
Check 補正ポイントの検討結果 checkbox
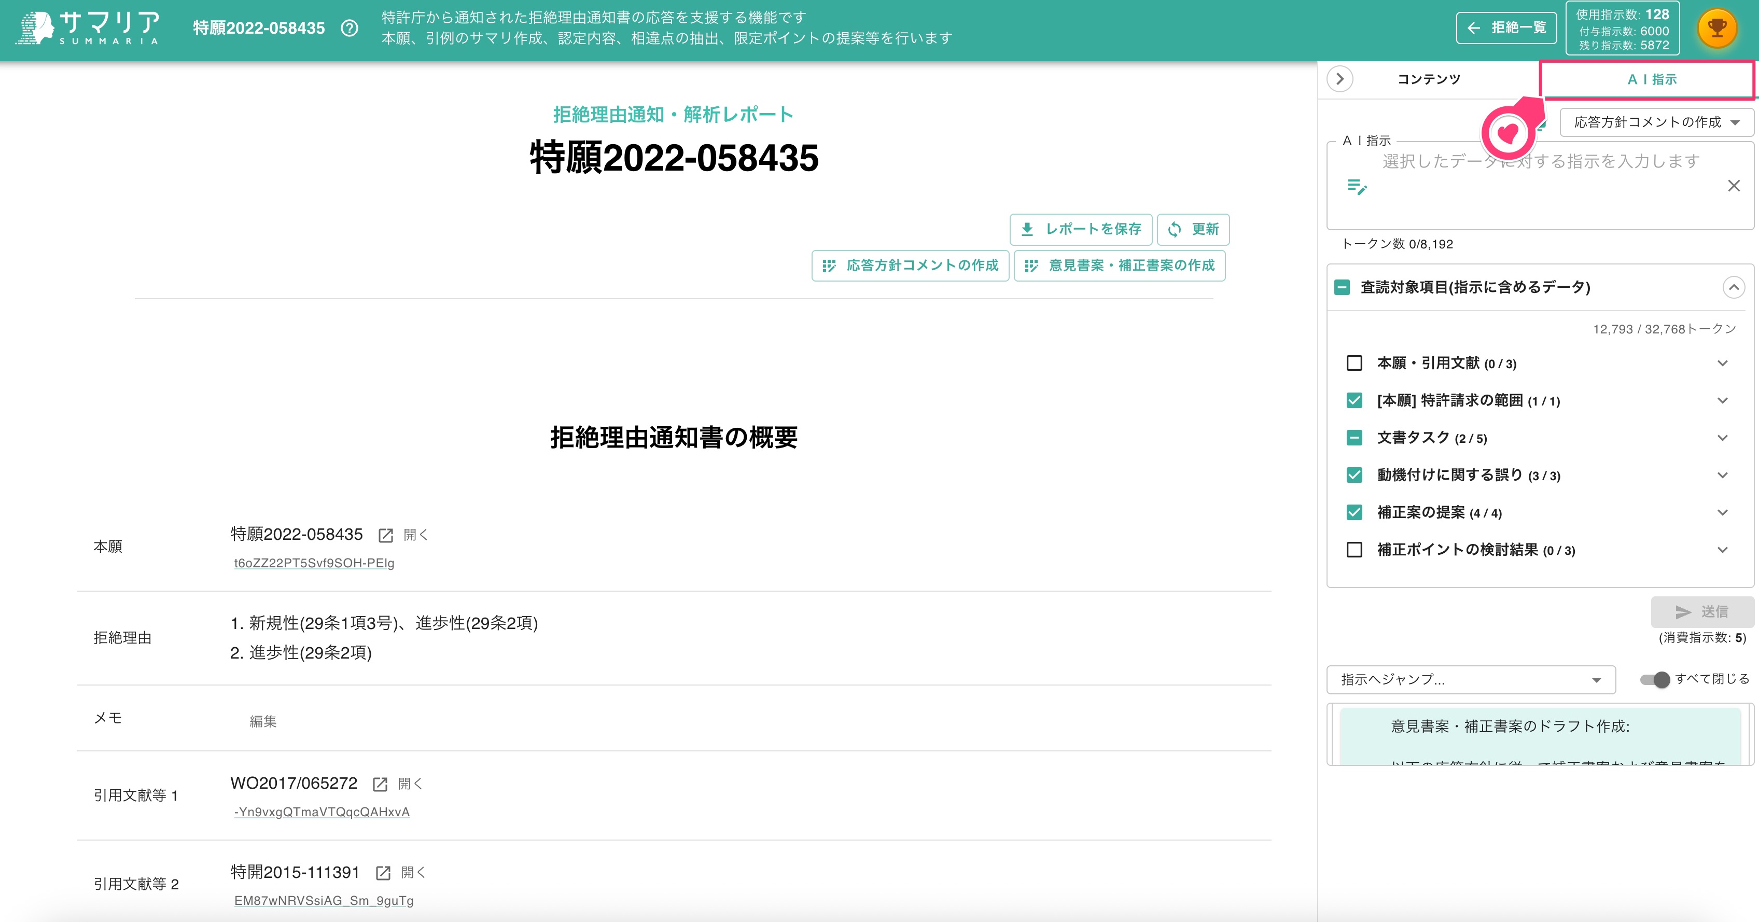tap(1354, 550)
